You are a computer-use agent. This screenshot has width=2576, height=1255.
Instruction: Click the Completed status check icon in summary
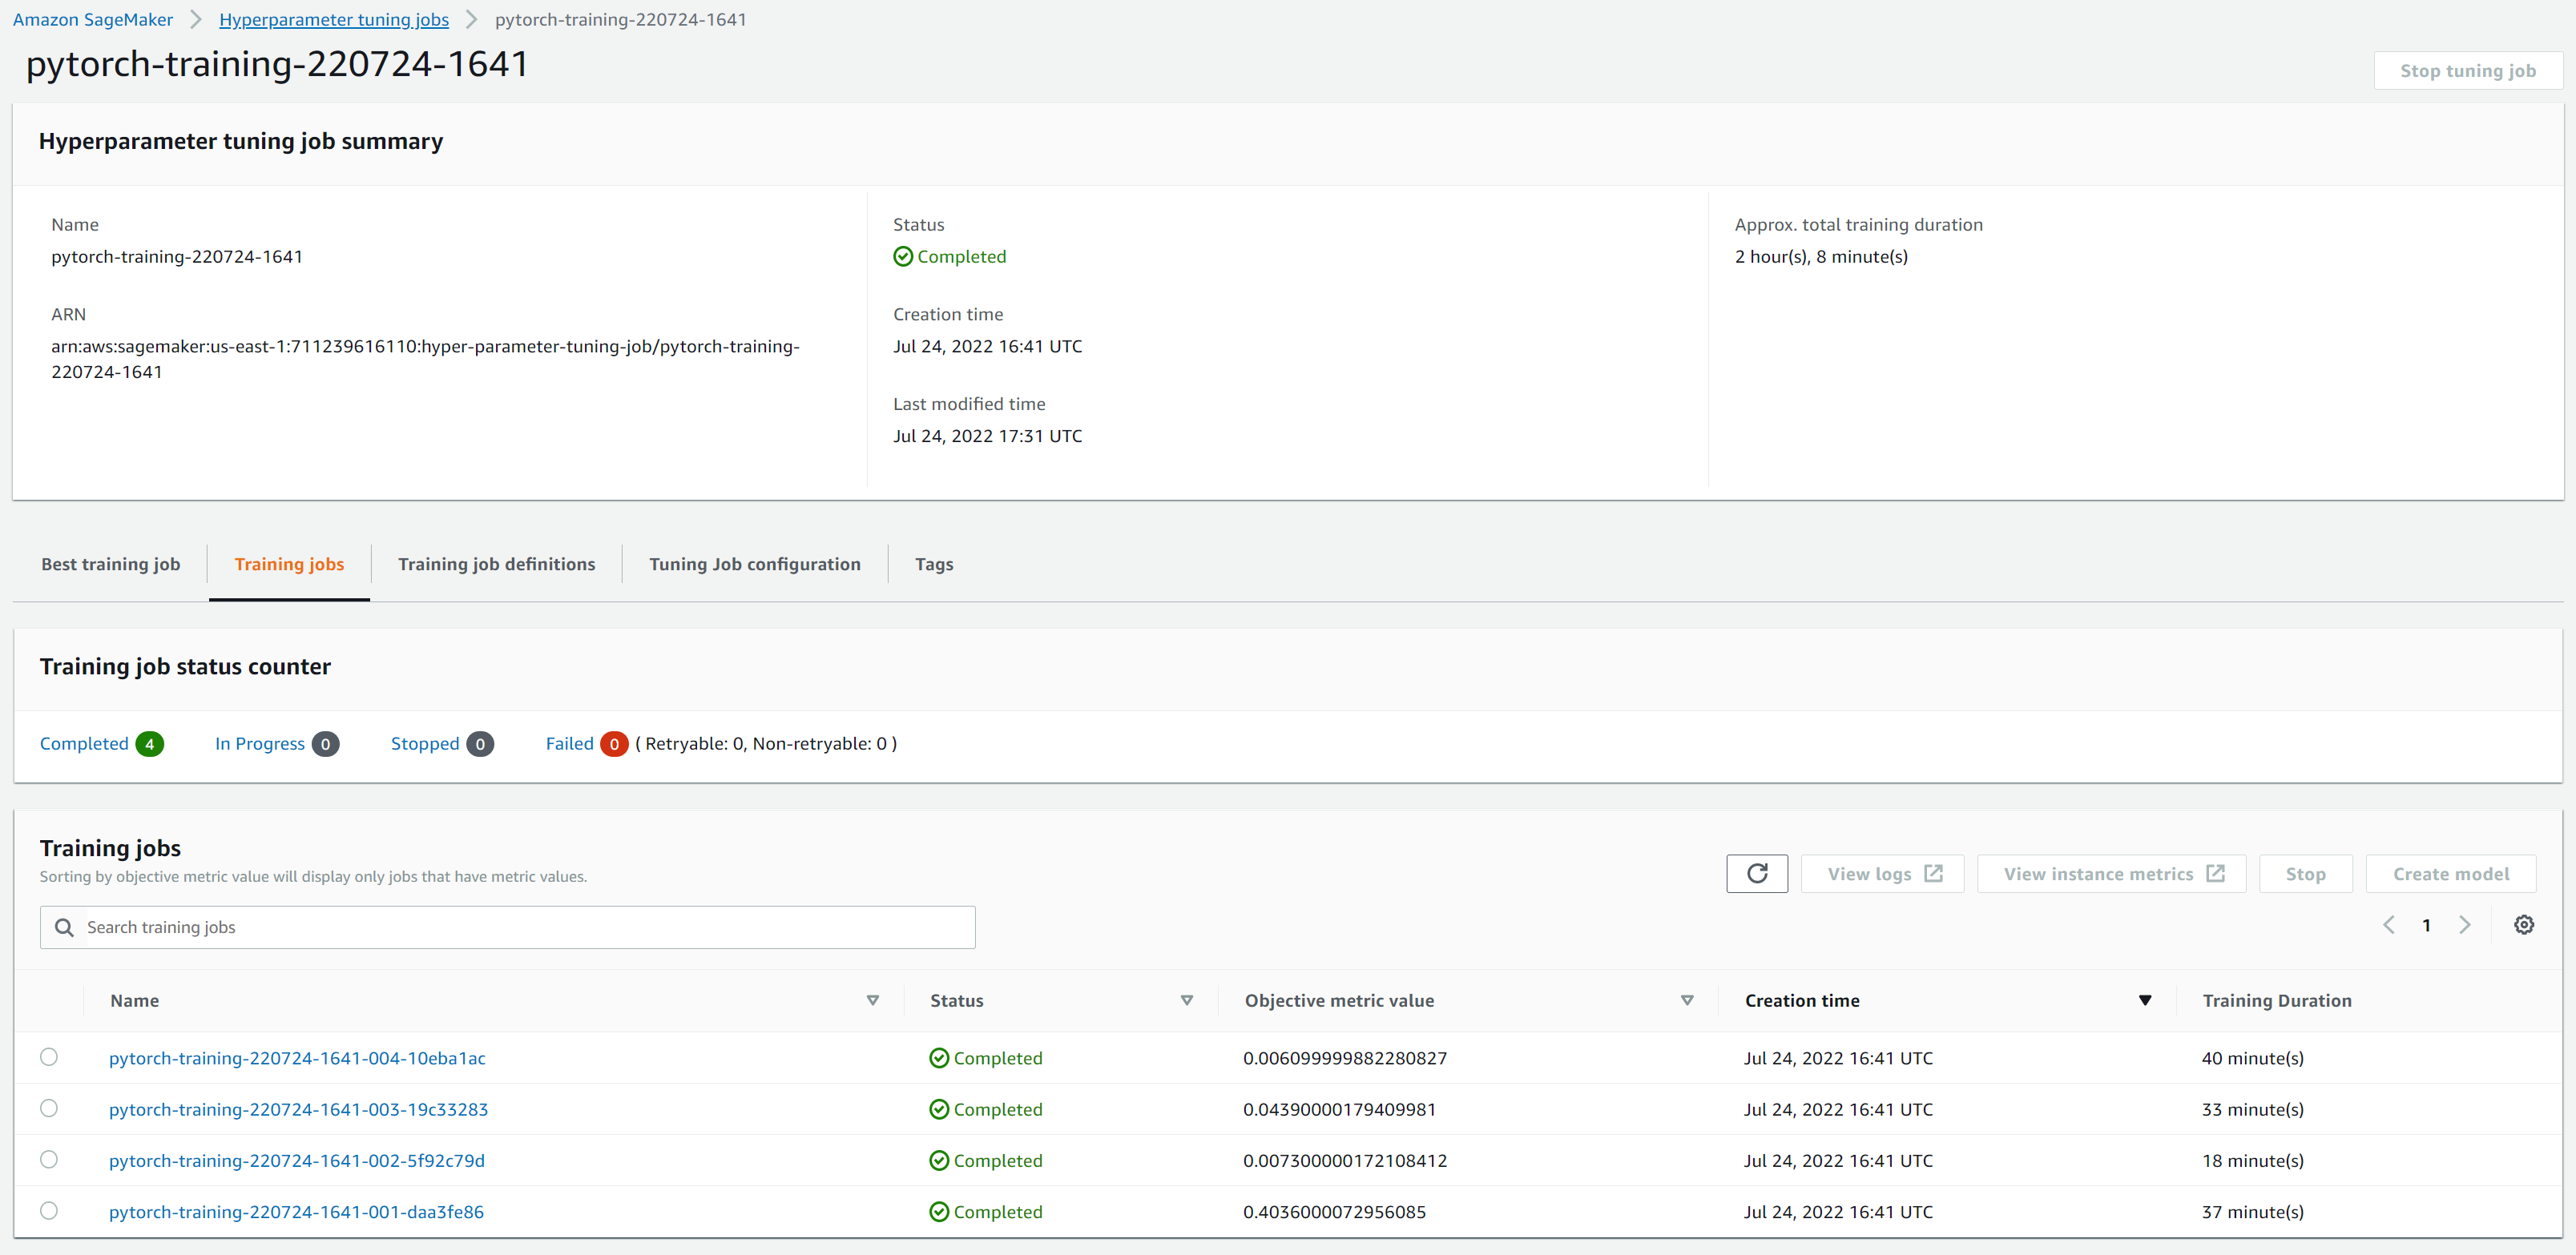click(x=903, y=257)
